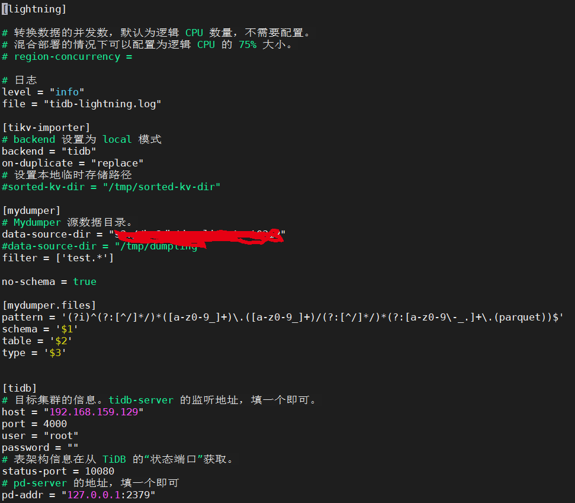Click the password = "" line

(40, 447)
